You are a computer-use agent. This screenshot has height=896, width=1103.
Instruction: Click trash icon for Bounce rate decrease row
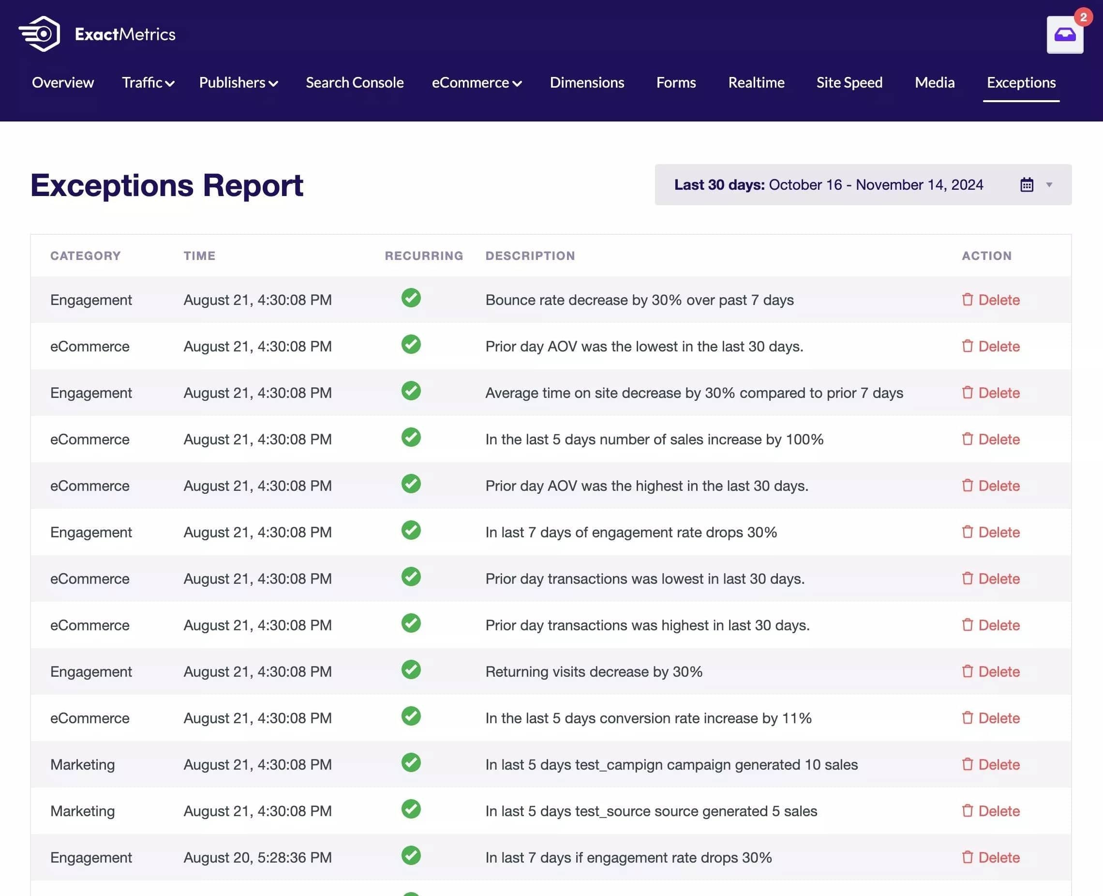[x=968, y=300]
